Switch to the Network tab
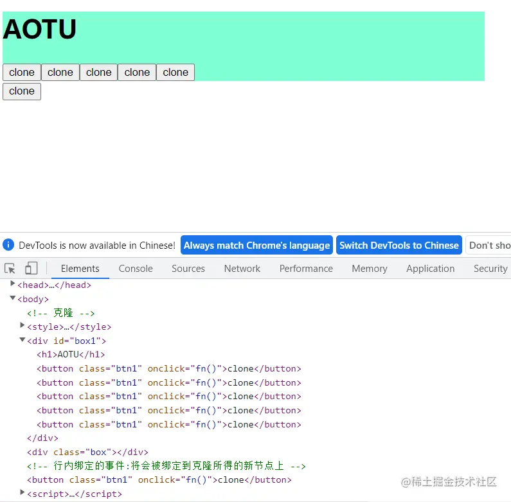 click(242, 269)
